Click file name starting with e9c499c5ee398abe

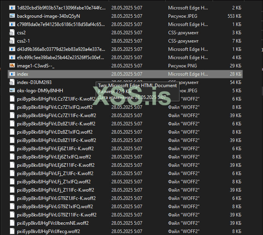[60, 58]
